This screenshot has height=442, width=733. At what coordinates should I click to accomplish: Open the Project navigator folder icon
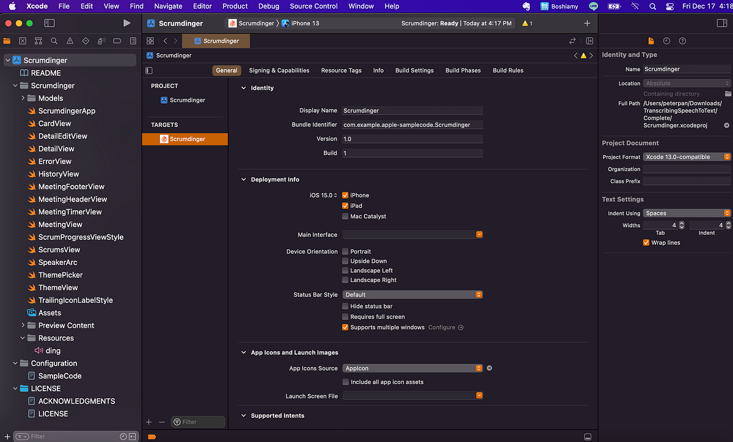click(8, 41)
